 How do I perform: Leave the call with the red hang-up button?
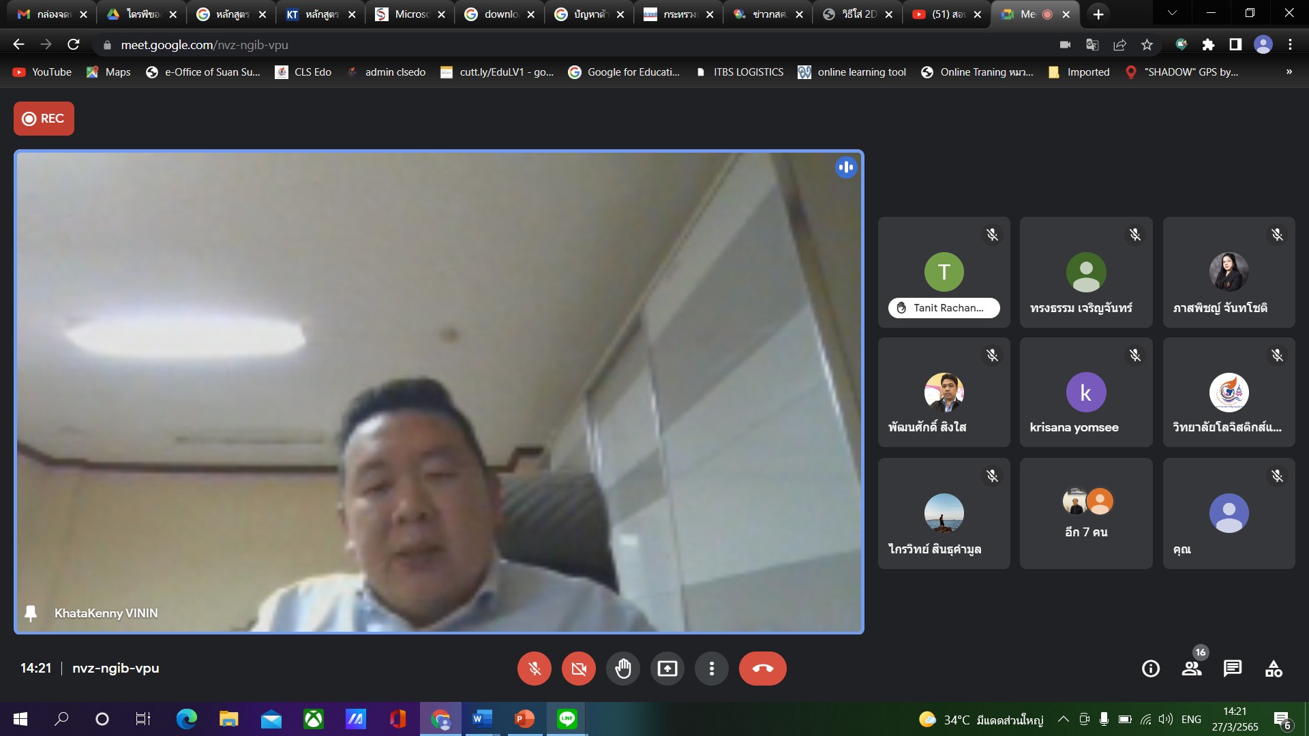[762, 669]
